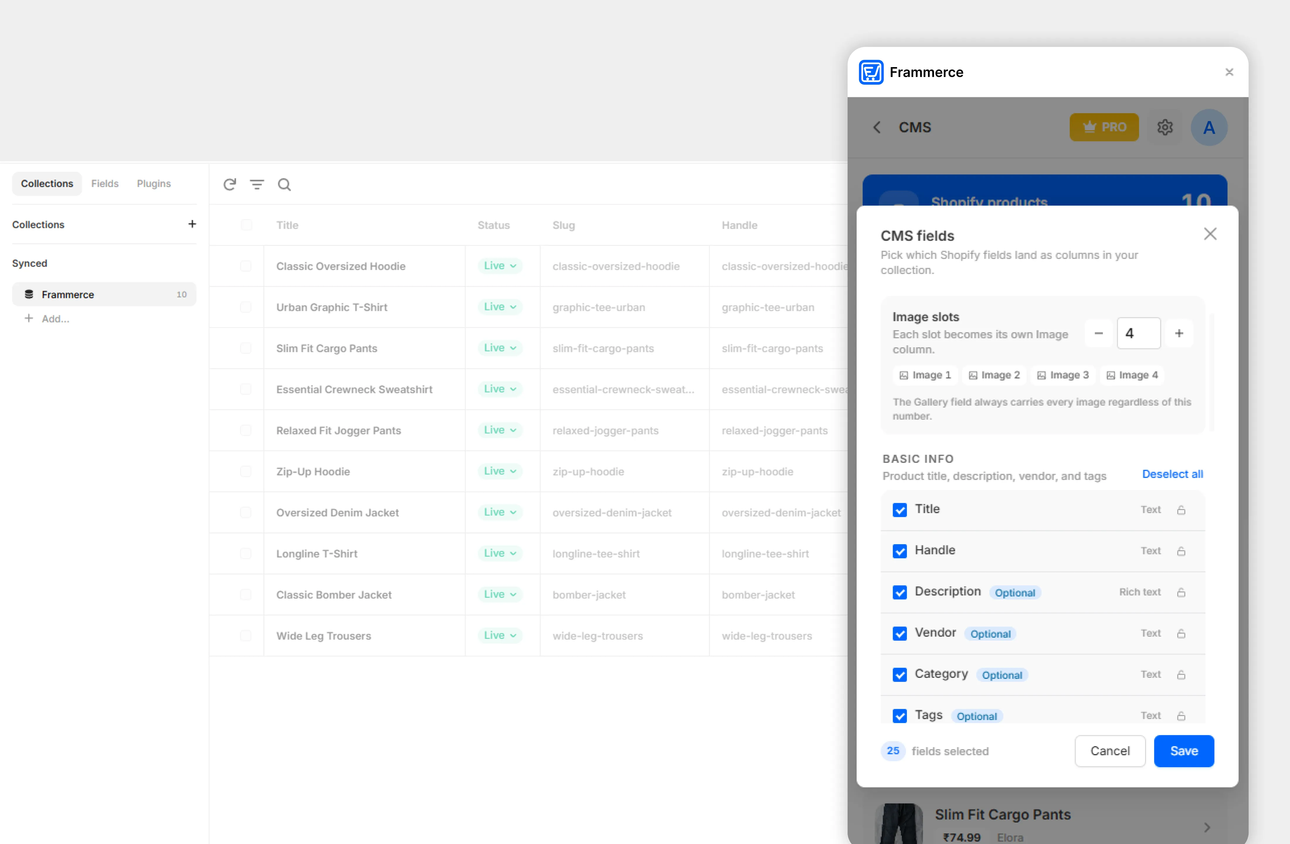This screenshot has width=1290, height=844.
Task: Click the Deselect all link
Action: pyautogui.click(x=1172, y=474)
